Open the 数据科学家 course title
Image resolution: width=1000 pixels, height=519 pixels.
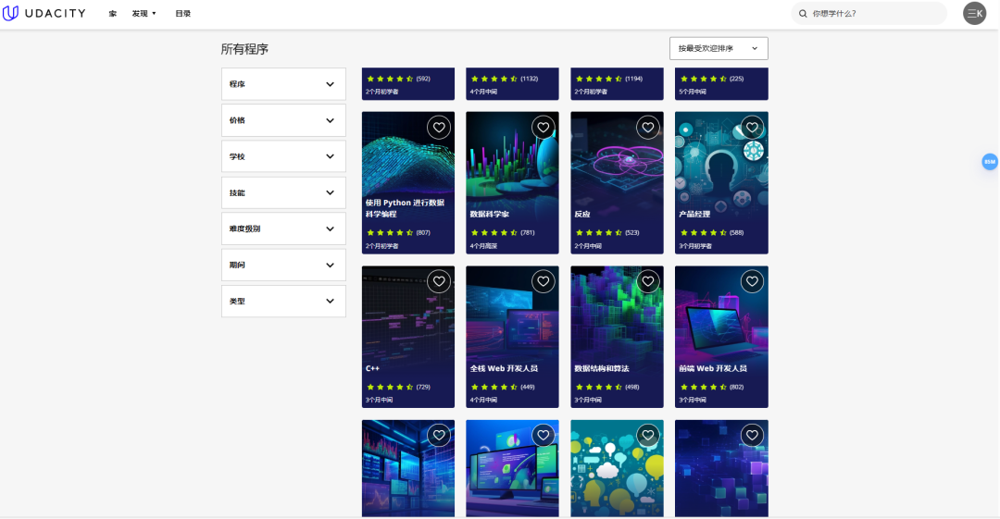[x=489, y=215]
